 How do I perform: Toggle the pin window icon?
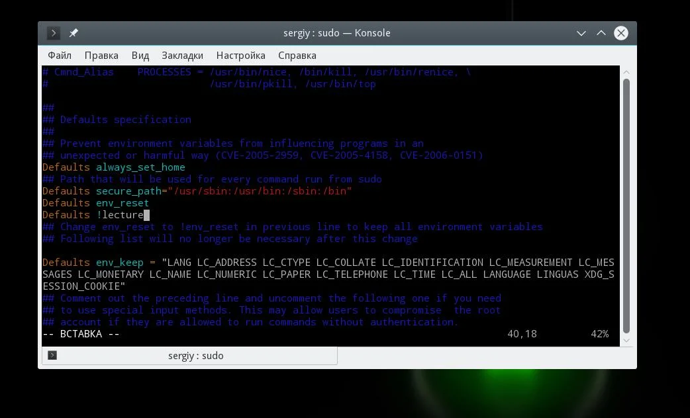pos(74,33)
